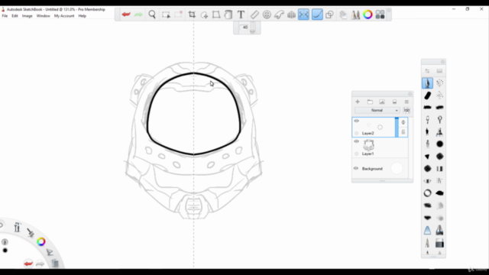The width and height of the screenshot is (489, 275).
Task: Select the hollow ring brush
Action: pyautogui.click(x=428, y=193)
